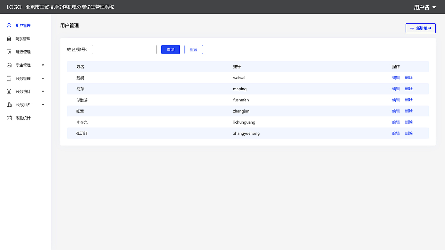Viewport: 445px width, 250px height.
Task: Click the user management person icon
Action: click(9, 25)
